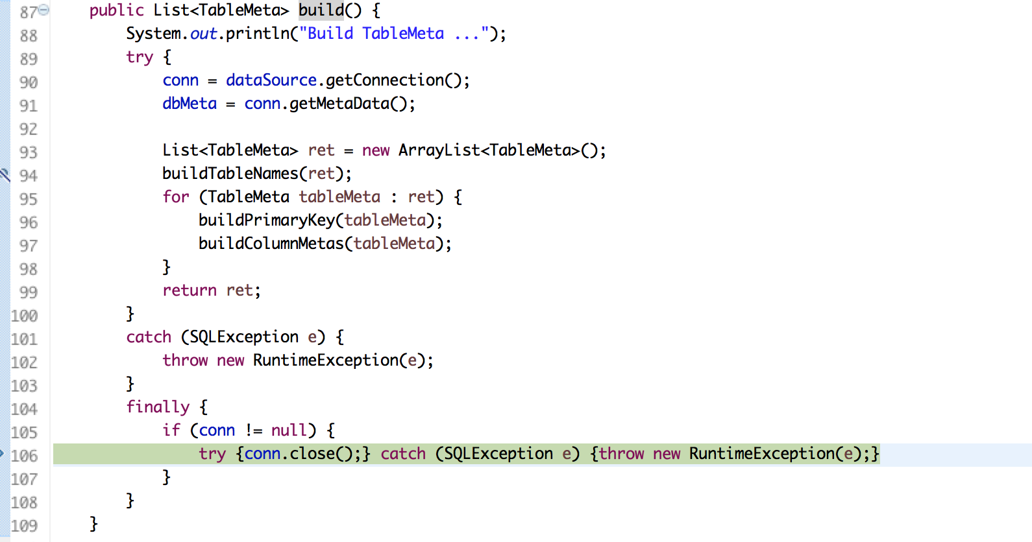Click getMetaData() on line 91
This screenshot has width=1032, height=542.
(x=349, y=104)
